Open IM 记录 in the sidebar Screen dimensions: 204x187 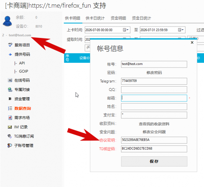(21, 127)
